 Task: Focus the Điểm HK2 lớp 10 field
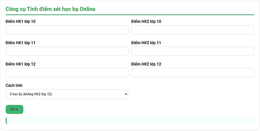point(192,30)
